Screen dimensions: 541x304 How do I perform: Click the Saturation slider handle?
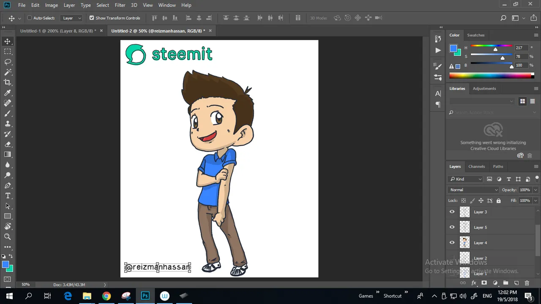coord(503,58)
